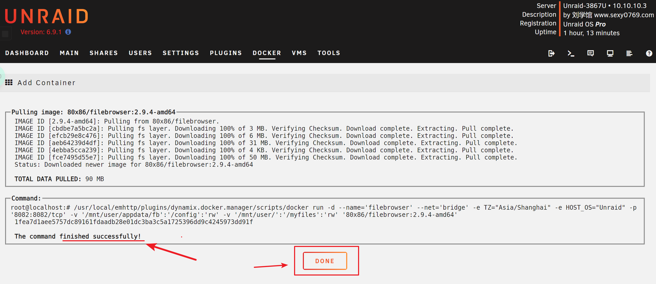Open the system log icon

[x=629, y=53]
